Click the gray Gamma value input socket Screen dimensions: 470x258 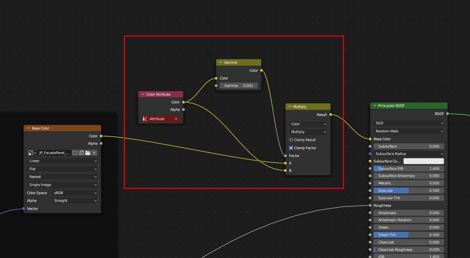pyautogui.click(x=216, y=86)
